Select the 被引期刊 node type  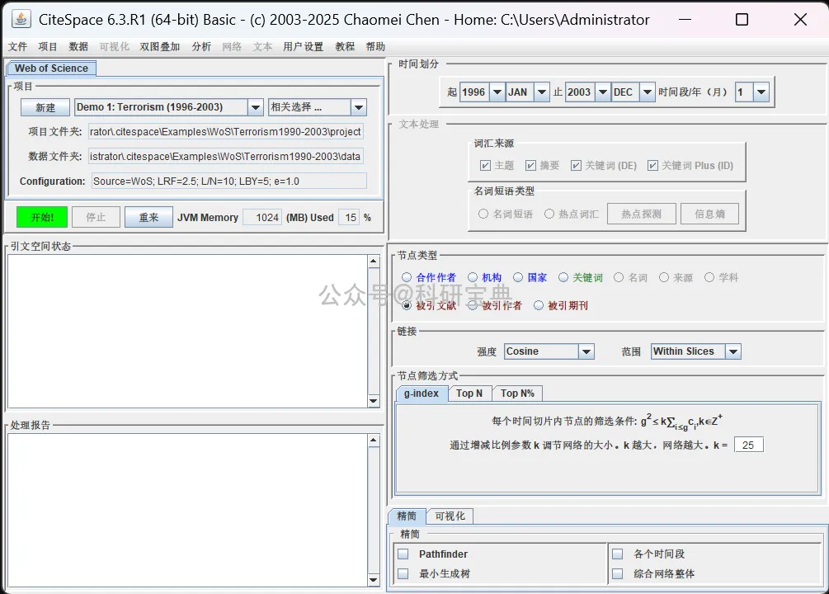[x=539, y=305]
